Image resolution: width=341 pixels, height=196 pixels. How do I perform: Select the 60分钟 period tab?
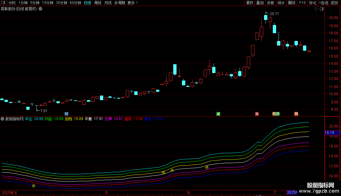point(75,3)
